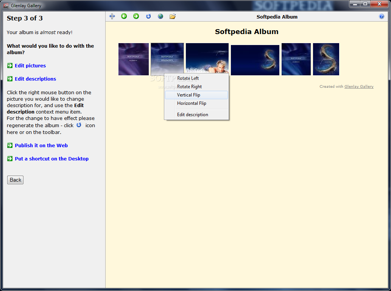Screen dimensions: 391x291
Task: Open the Edit pictures link
Action: pyautogui.click(x=30, y=65)
